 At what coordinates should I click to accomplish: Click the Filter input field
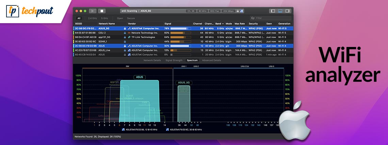coord(271,18)
